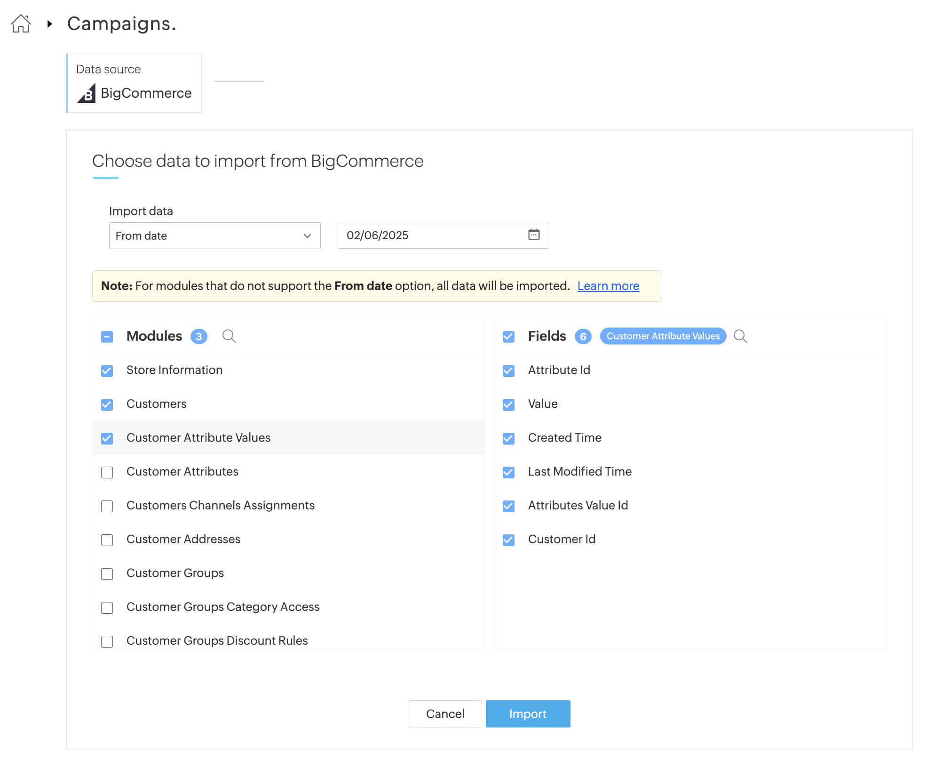
Task: Click the From date dropdown chevron
Action: click(307, 235)
